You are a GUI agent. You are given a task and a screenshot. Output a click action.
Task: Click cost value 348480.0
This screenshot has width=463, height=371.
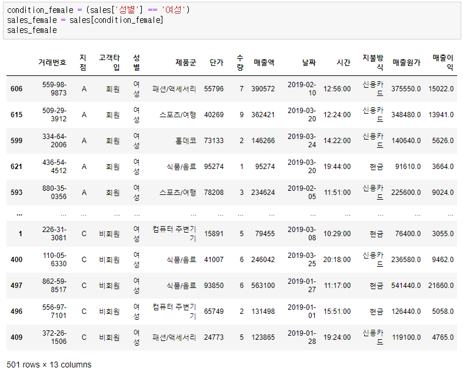tap(406, 115)
